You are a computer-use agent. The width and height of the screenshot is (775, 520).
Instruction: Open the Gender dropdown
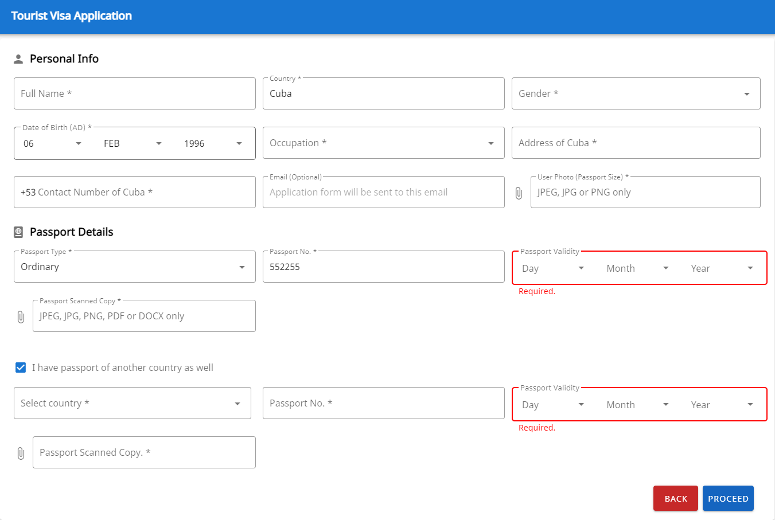coord(636,93)
